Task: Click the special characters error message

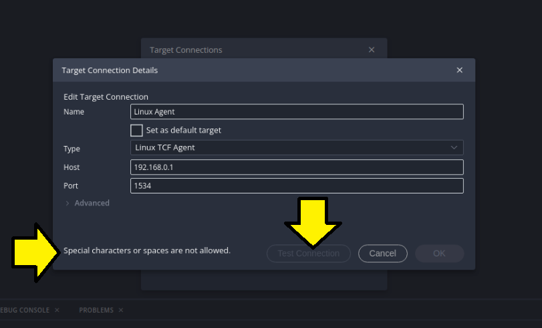Action: coord(146,251)
